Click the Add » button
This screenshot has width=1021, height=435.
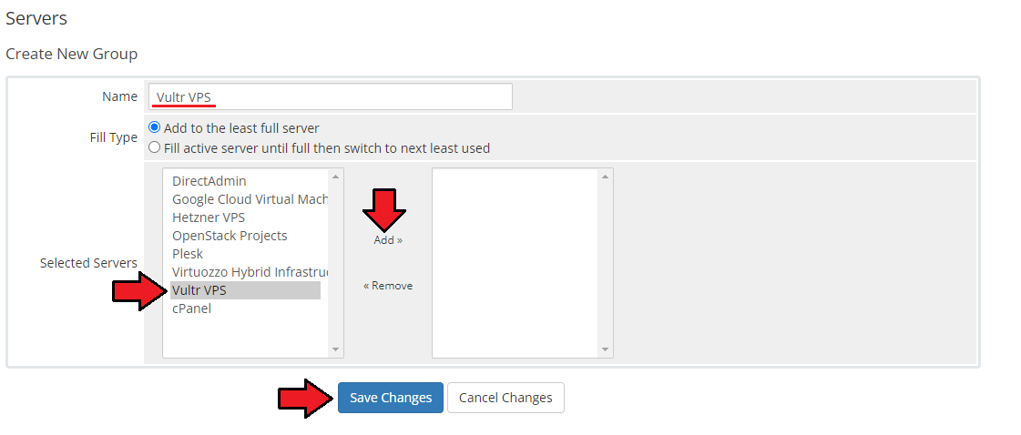(388, 240)
